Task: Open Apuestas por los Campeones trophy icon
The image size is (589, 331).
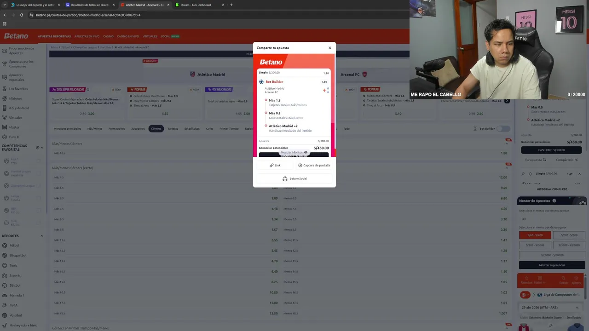Action: [5, 64]
